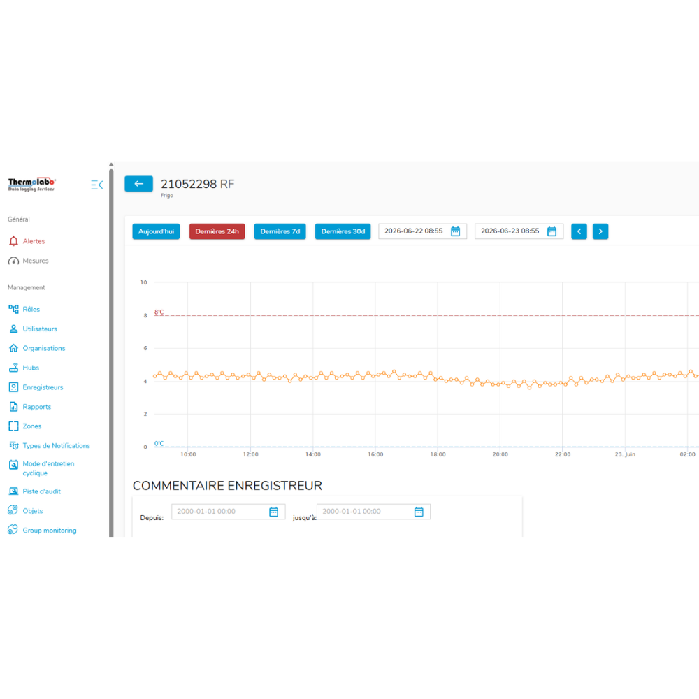Click the Depuis date input field
Image resolution: width=699 pixels, height=699 pixels.
tap(229, 512)
